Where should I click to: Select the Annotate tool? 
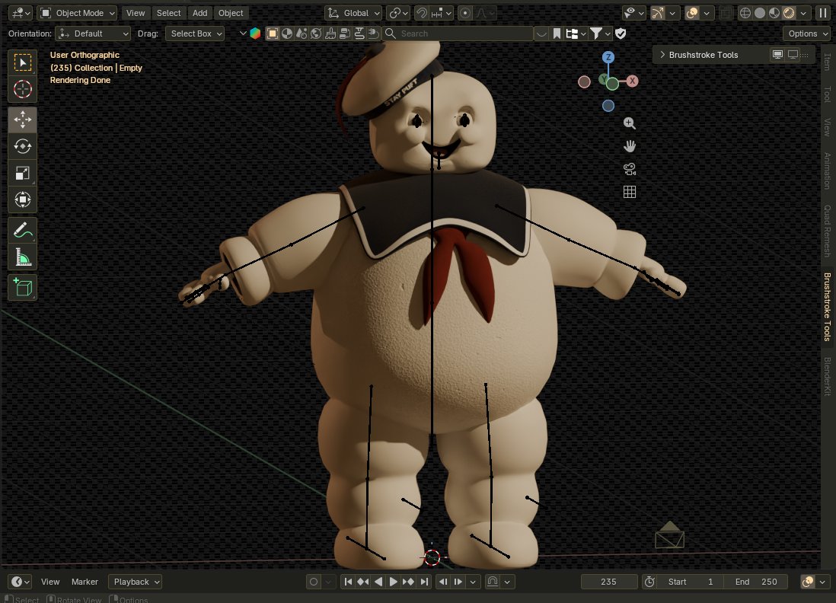(22, 231)
